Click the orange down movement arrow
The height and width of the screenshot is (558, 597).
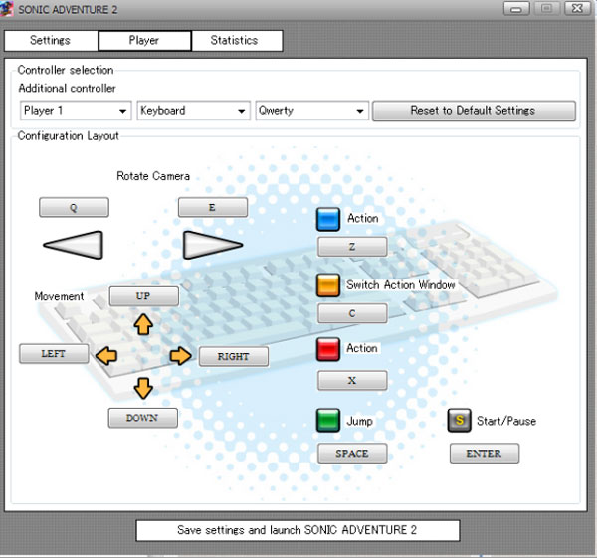[x=143, y=388]
